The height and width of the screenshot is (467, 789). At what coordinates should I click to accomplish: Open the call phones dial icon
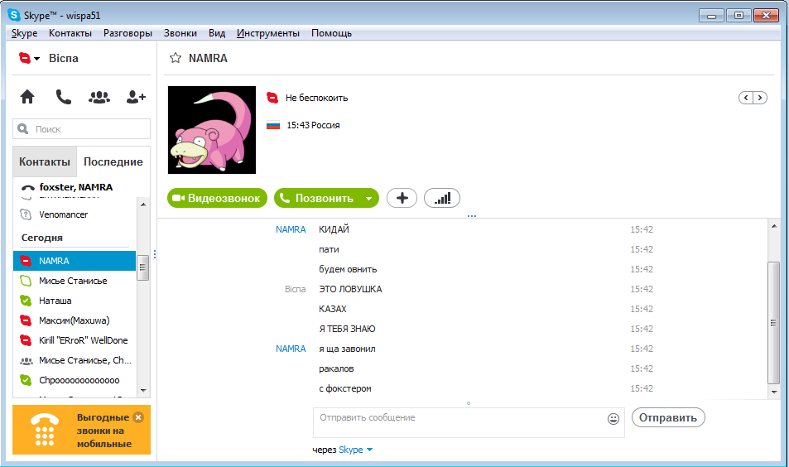point(63,97)
